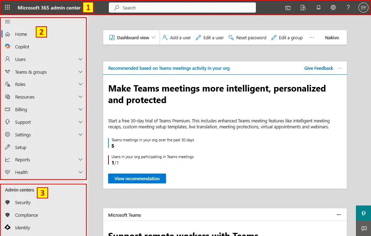Open Dashboard view dropdown

[x=132, y=38]
